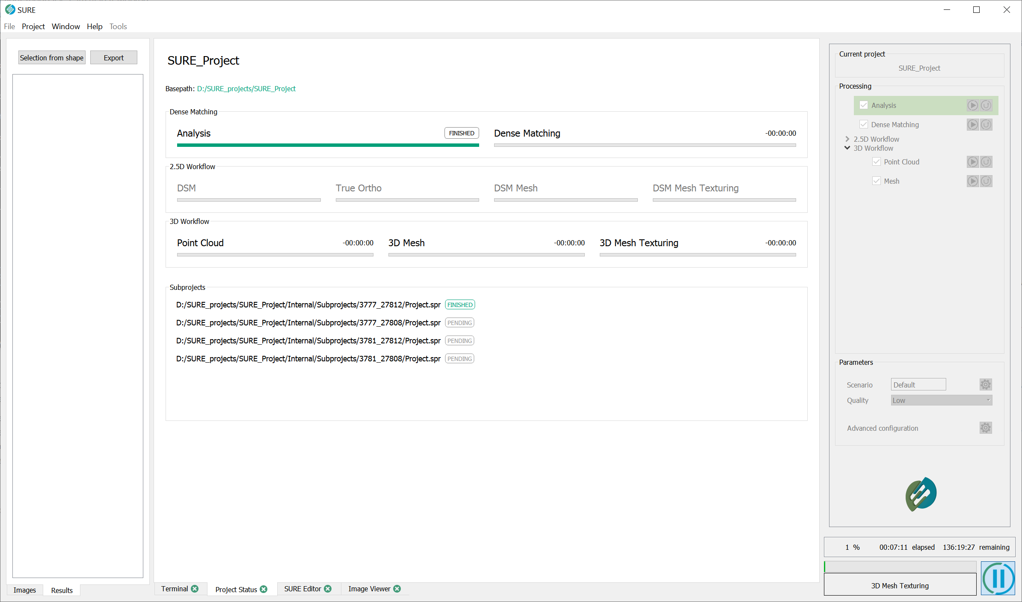Click FINISHED badge of subproject 3777_27812
This screenshot has width=1022, height=602.
(460, 305)
